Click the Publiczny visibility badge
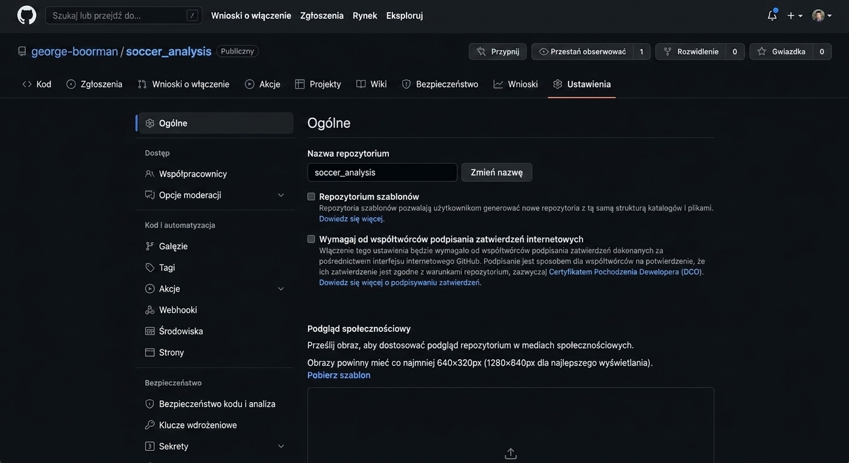The width and height of the screenshot is (849, 463). pos(238,51)
